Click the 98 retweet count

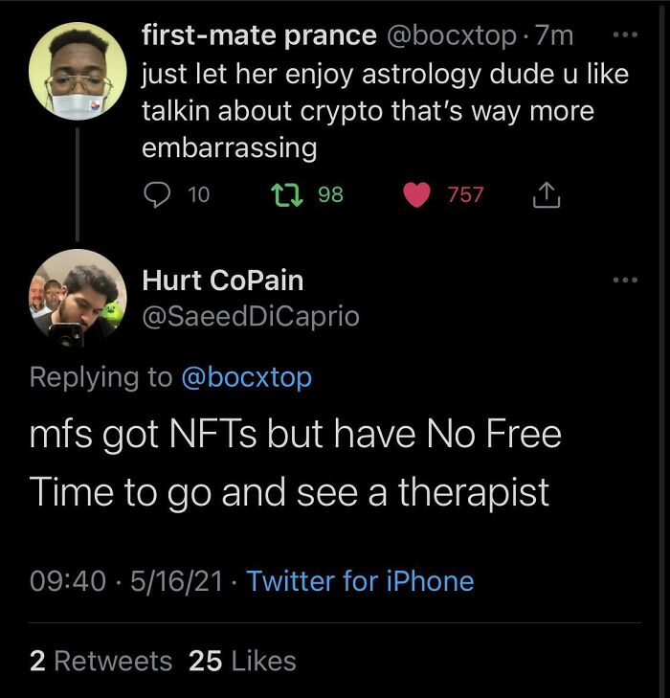point(330,194)
